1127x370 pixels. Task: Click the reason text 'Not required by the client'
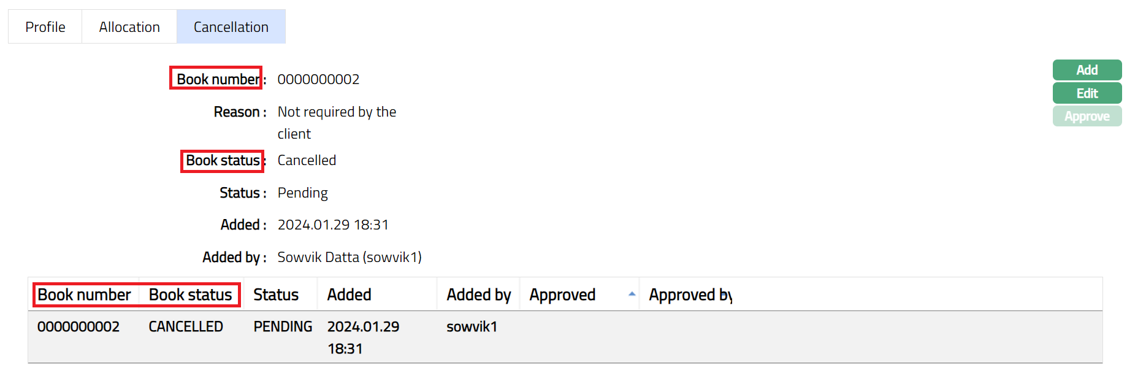tap(337, 122)
